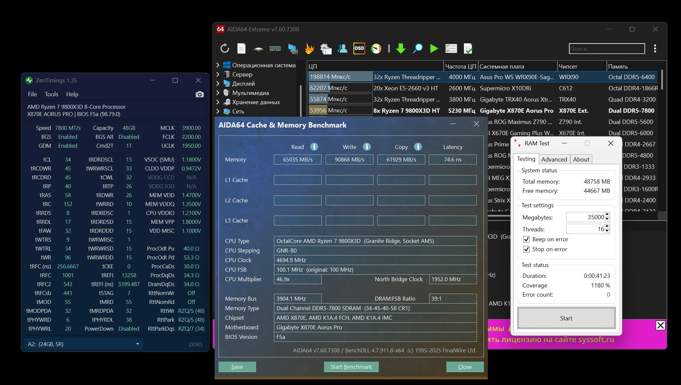Take ZenTimings screenshot with camera icon
The width and height of the screenshot is (681, 385).
coord(199,94)
